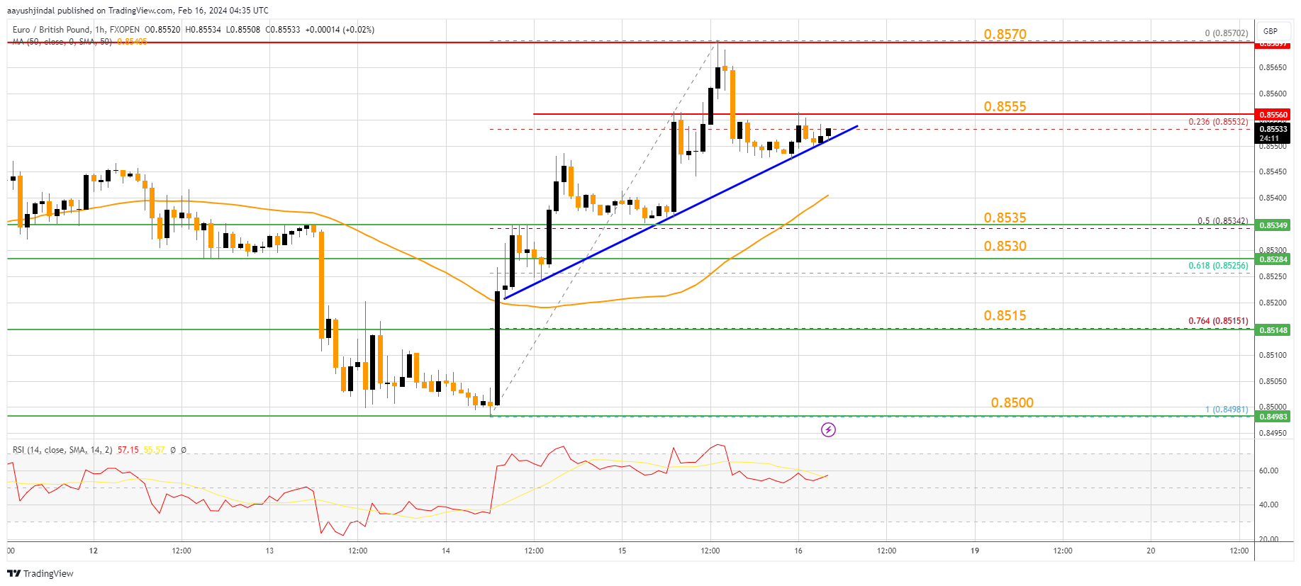Select the 0.5 Fibonacci level label
The image size is (1301, 586).
pos(1222,221)
